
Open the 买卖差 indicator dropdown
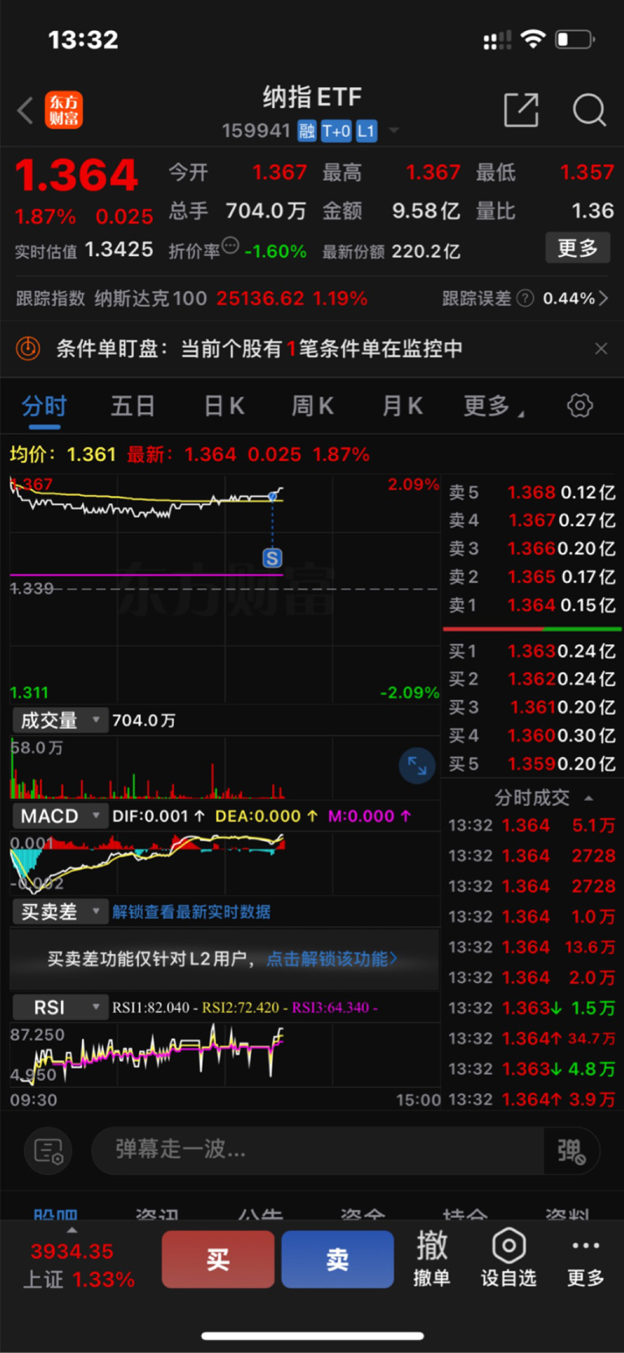tap(60, 911)
